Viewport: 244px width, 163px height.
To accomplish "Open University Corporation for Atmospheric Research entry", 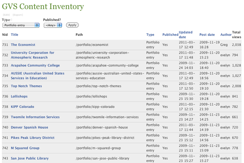I will (32, 55).
